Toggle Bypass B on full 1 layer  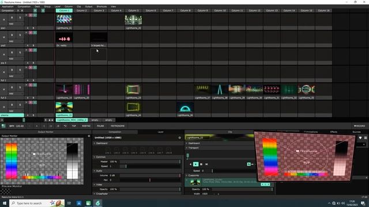point(12,70)
